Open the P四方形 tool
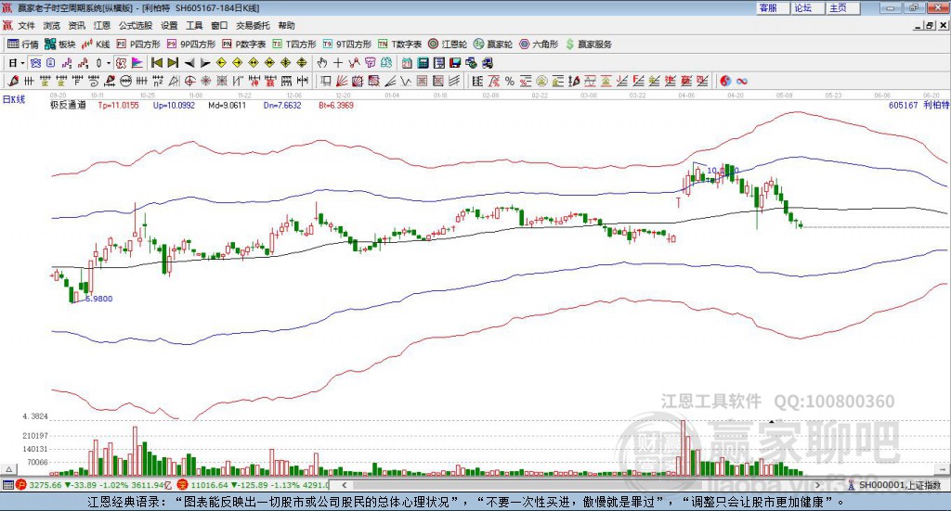Viewport: 951px width, 511px height. click(138, 45)
